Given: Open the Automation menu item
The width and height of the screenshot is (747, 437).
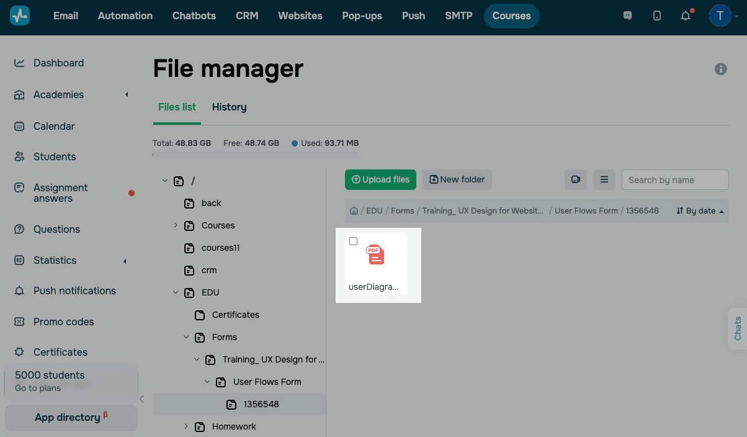Looking at the screenshot, I should (125, 16).
